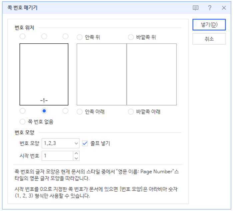Choose the 안쪽 위 radio option
The height and width of the screenshot is (211, 233).
click(x=80, y=37)
